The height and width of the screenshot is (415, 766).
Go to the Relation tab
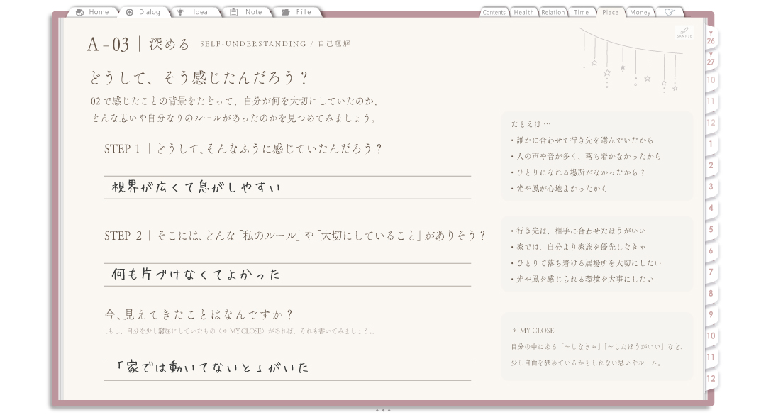(x=553, y=12)
